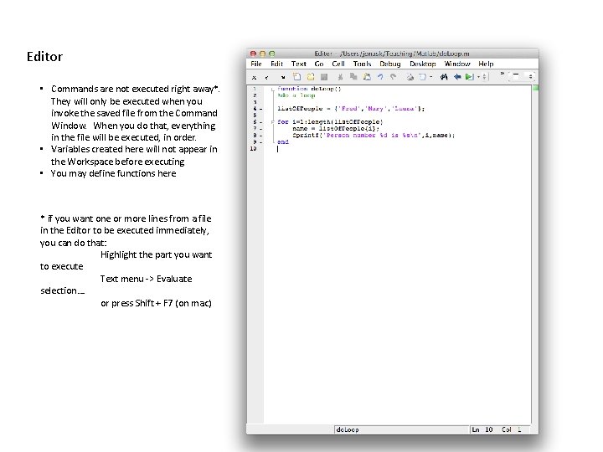This screenshot has height=452, width=603.
Task: Click the cursor position on line 10
Action: [278, 149]
